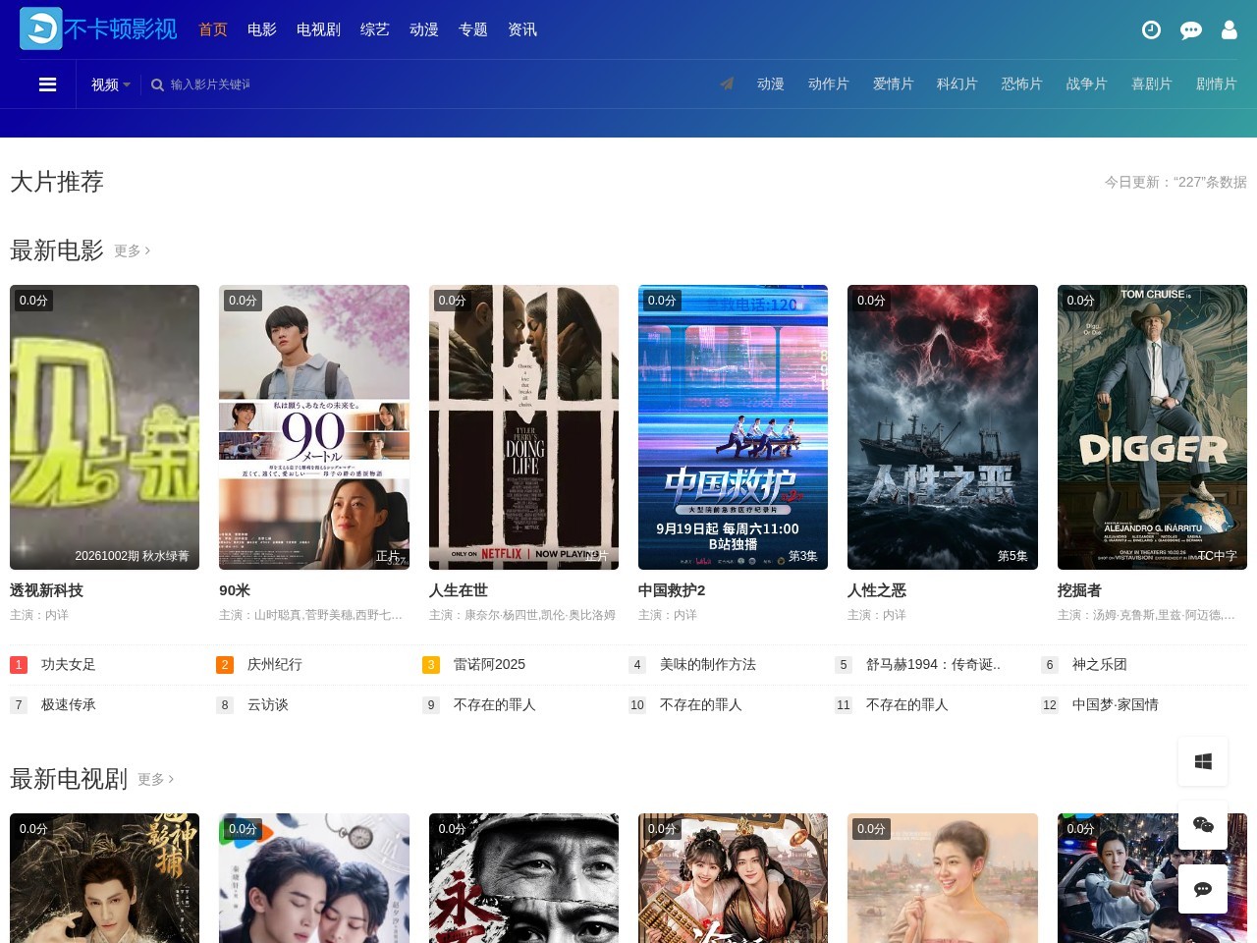This screenshot has width=1257, height=943.
Task: Open ranked item 功夫女足
Action: (69, 665)
